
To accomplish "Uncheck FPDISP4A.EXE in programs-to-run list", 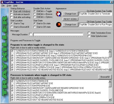I will [12, 56].
